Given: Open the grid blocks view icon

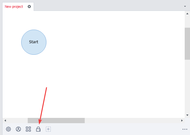Looking at the screenshot, I should tap(28, 129).
